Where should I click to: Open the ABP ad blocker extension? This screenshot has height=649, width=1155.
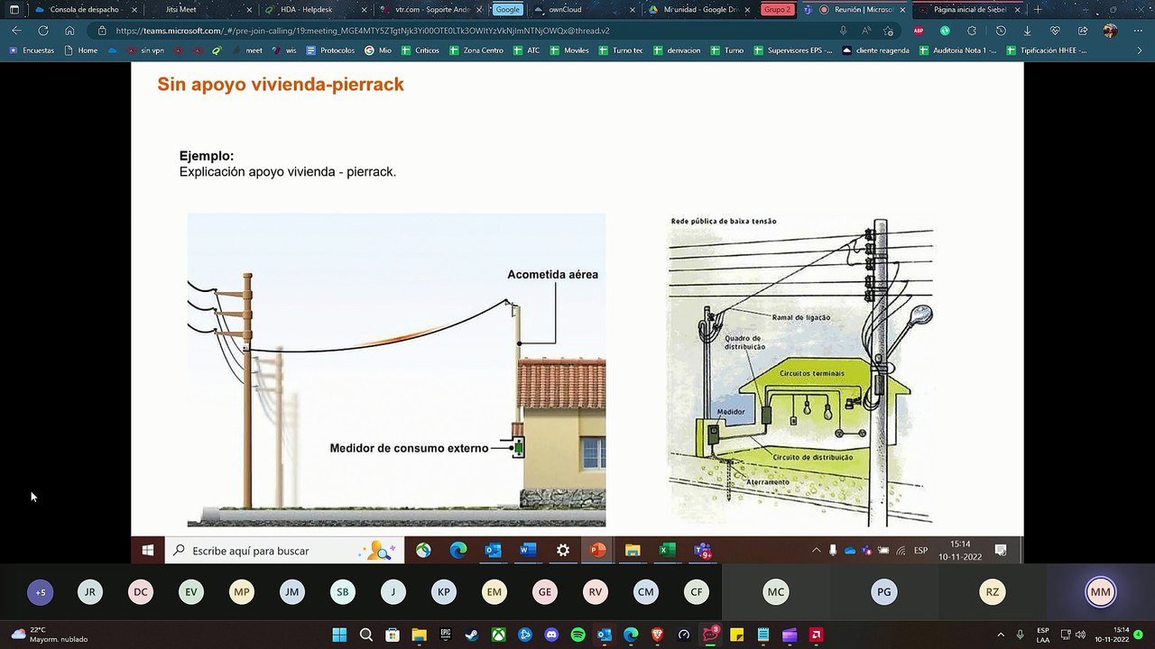tap(919, 31)
